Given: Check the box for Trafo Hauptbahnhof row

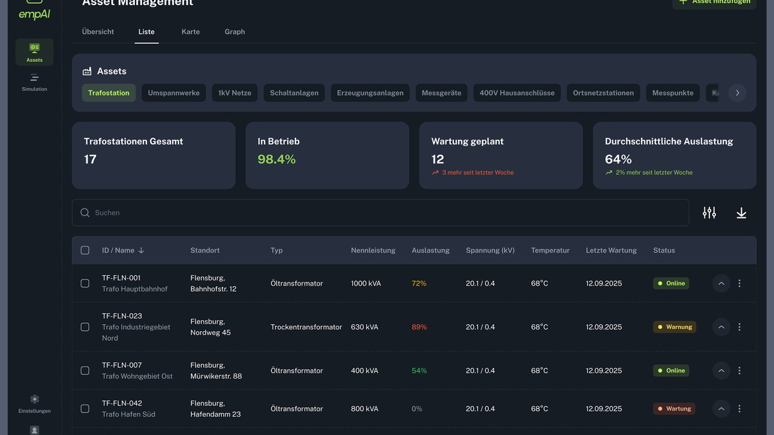Looking at the screenshot, I should coord(85,284).
